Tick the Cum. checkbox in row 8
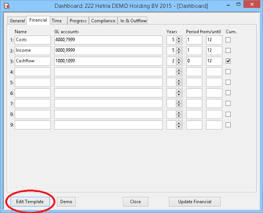Image resolution: width=263 pixels, height=213 pixels. pyautogui.click(x=228, y=114)
